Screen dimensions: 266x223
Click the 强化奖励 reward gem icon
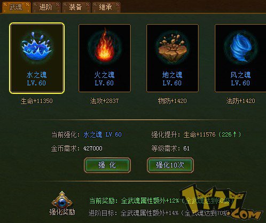[x=62, y=200]
